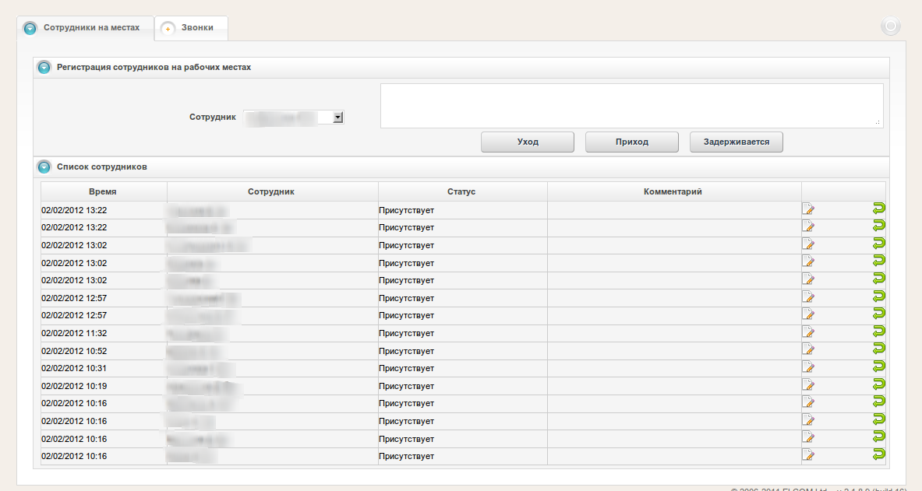Screen dimensions: 922x491
Task: Click green return arrow in the 10:19 row
Action: (878, 384)
